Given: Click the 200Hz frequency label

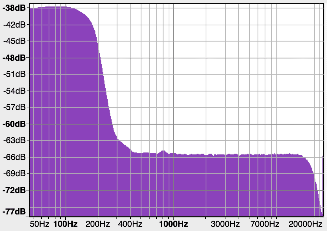Looking at the screenshot, I should (x=98, y=224).
